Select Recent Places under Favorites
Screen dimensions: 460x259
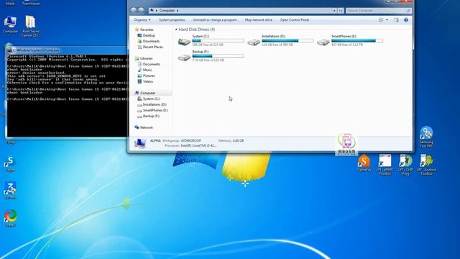point(152,47)
